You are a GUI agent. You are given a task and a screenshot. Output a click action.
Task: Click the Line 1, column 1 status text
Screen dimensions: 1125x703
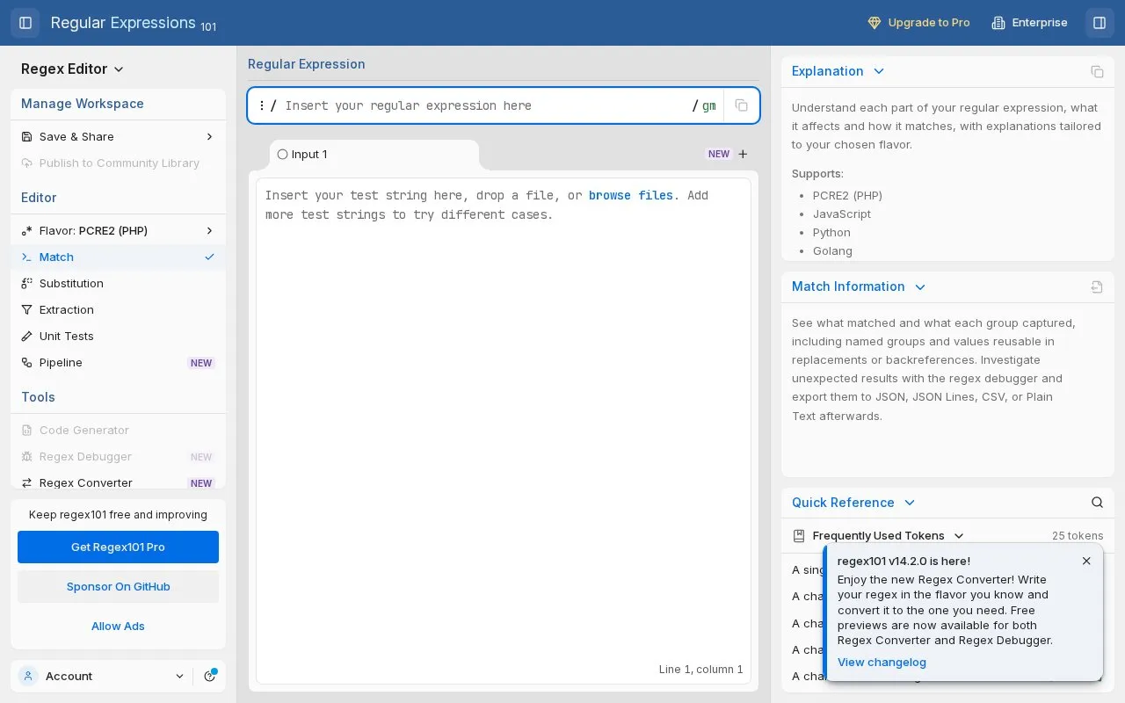[700, 670]
